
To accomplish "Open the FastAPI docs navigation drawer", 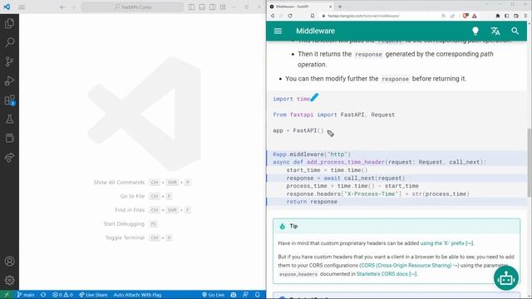I will click(278, 31).
